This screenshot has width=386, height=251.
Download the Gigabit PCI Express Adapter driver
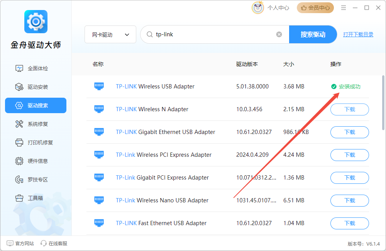350,178
